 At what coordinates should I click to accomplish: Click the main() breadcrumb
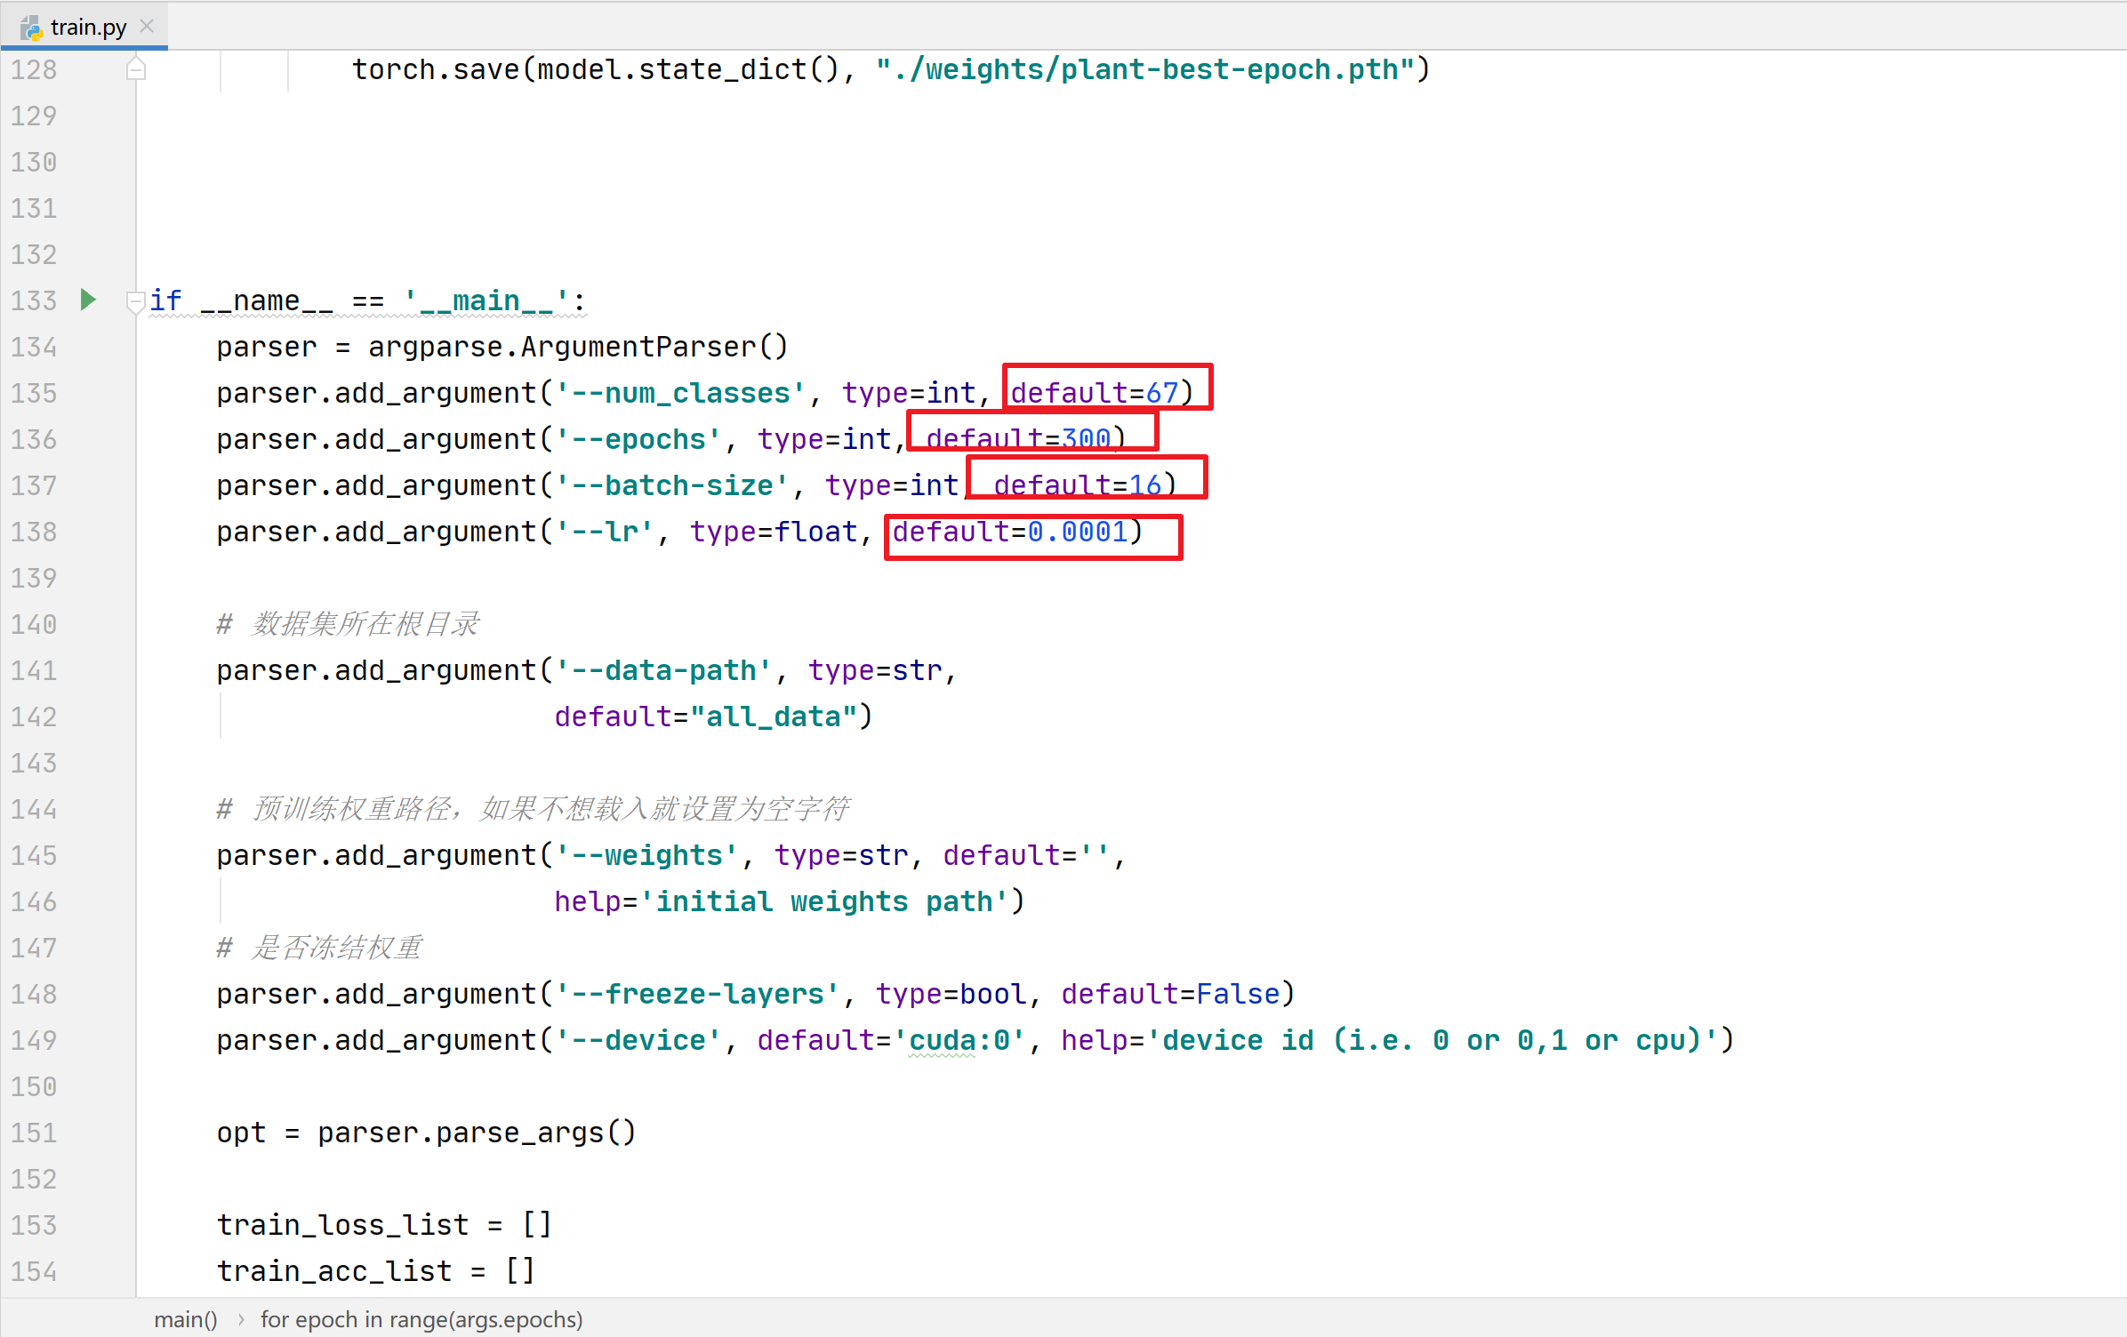point(185,1319)
